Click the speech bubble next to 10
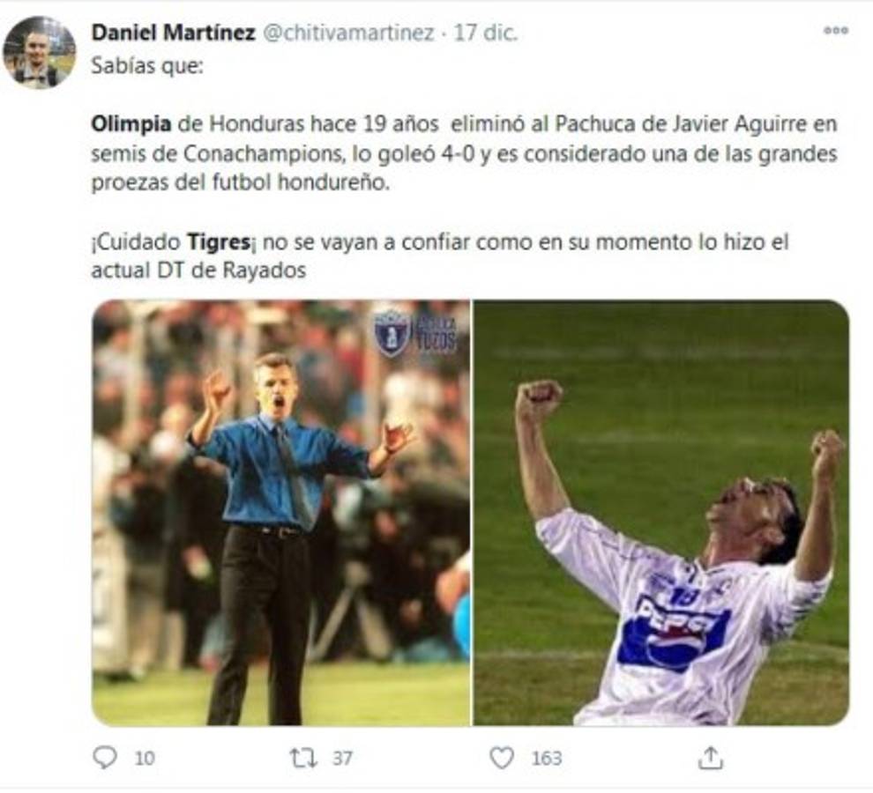 104,754
